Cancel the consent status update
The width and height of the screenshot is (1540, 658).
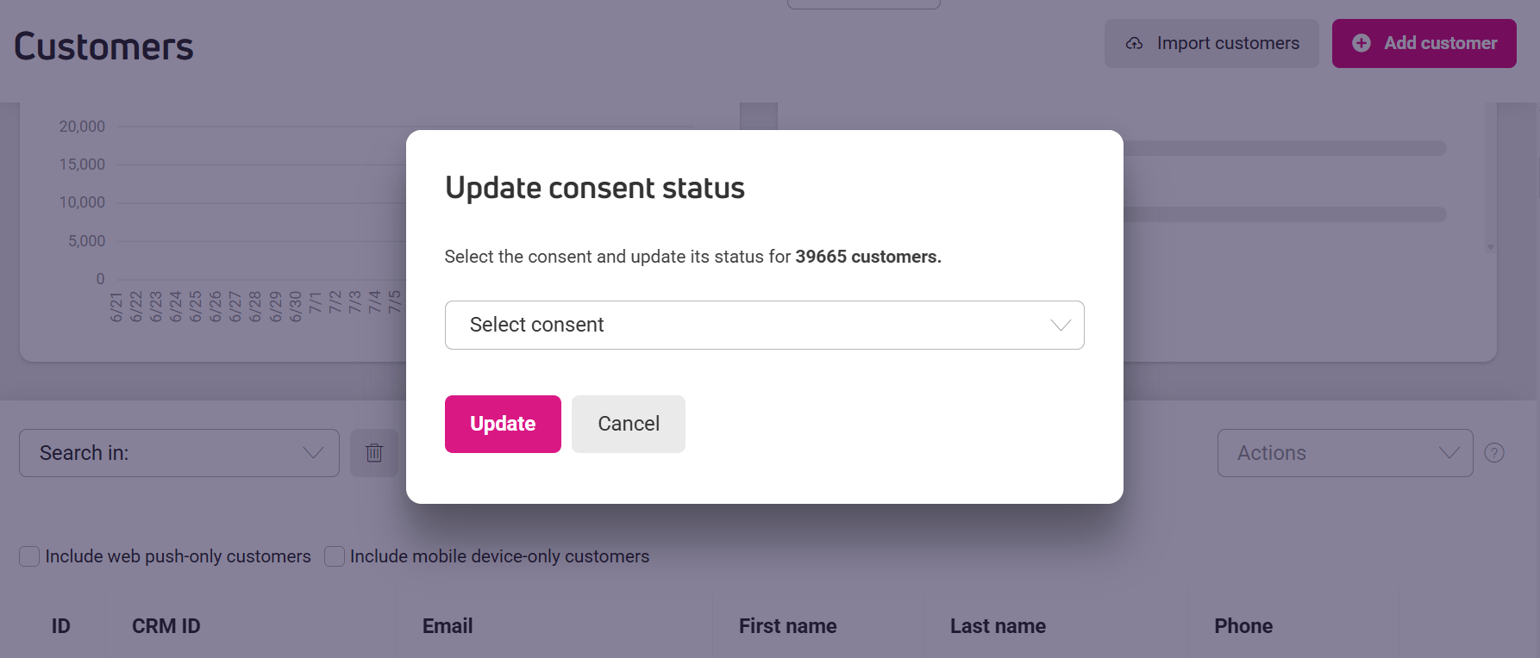coord(629,424)
